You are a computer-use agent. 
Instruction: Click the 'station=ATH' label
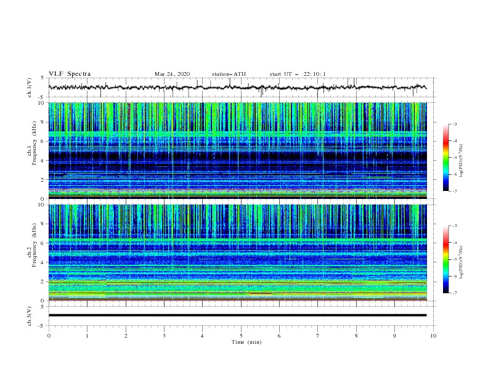click(x=229, y=74)
